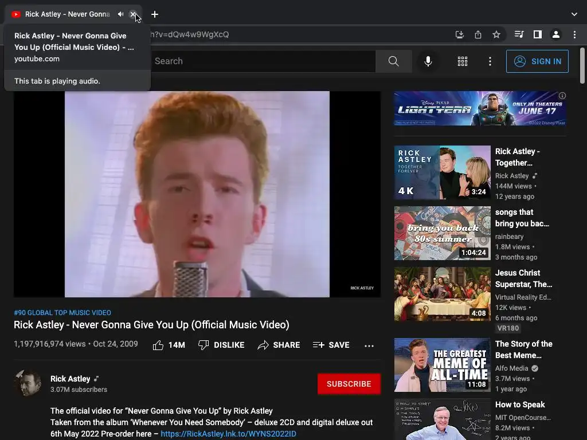Click the install/download page icon in address bar
The width and height of the screenshot is (587, 440).
tap(459, 34)
